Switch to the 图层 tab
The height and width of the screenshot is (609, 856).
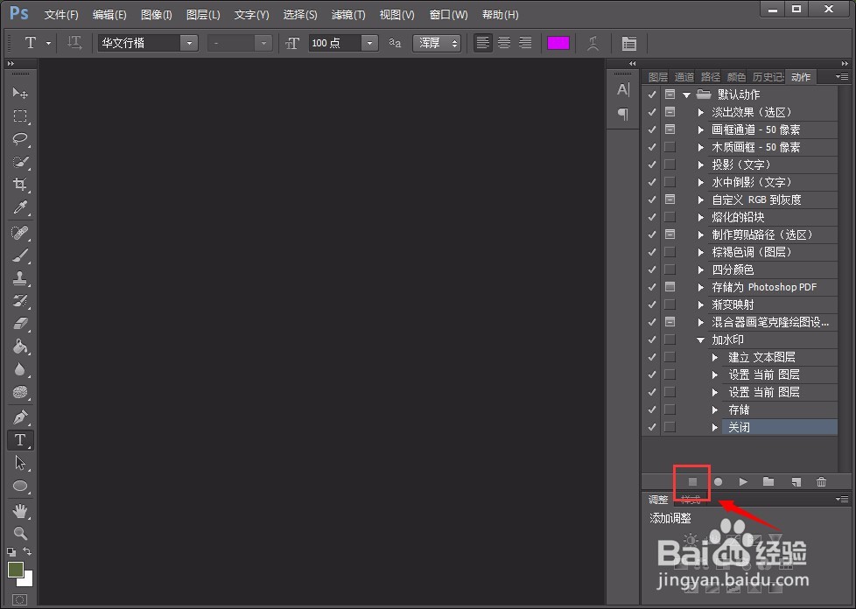click(x=658, y=77)
